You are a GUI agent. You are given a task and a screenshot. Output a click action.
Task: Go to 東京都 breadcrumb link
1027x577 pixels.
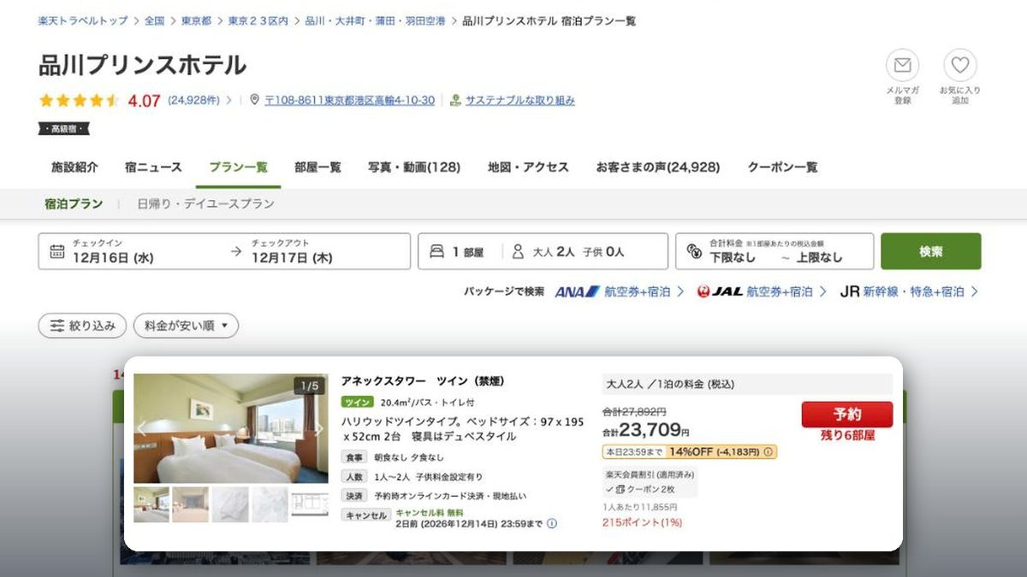196,21
